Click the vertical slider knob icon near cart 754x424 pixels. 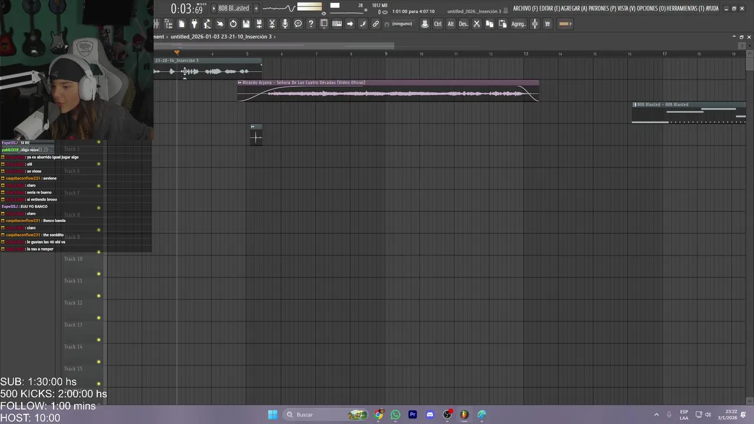(535, 24)
